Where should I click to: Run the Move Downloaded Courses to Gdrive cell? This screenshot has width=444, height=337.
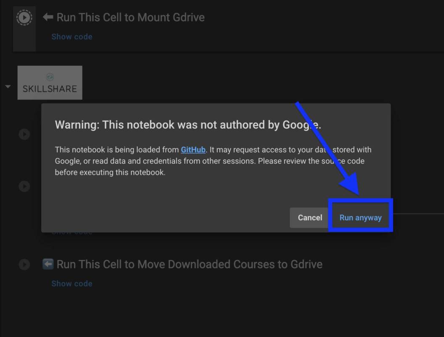pos(24,265)
